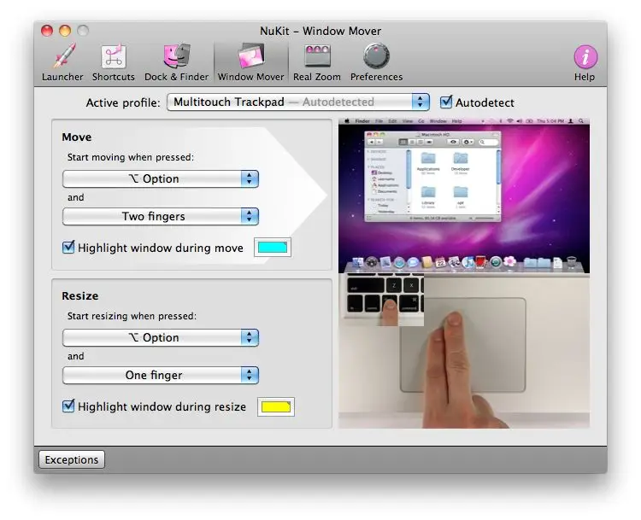Open the Two fingers dropdown

[161, 217]
